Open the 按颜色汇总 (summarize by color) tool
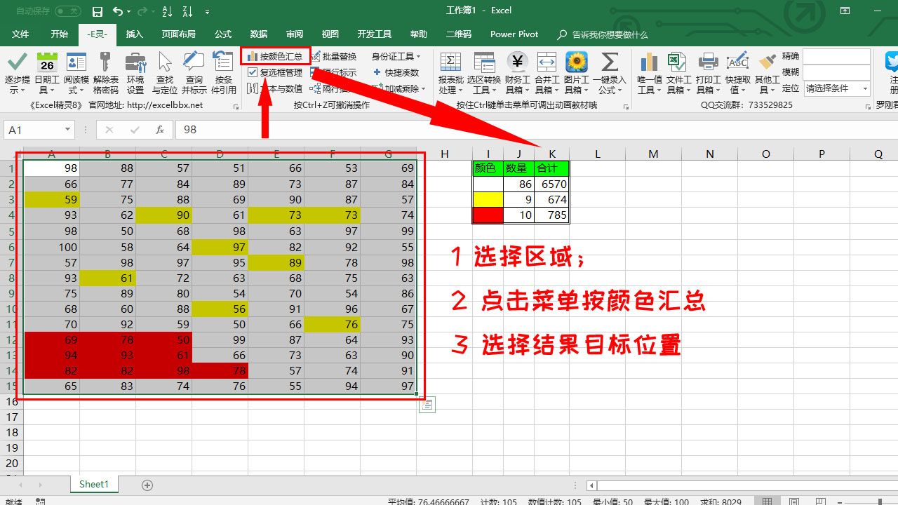Image resolution: width=898 pixels, height=505 pixels. [x=275, y=55]
